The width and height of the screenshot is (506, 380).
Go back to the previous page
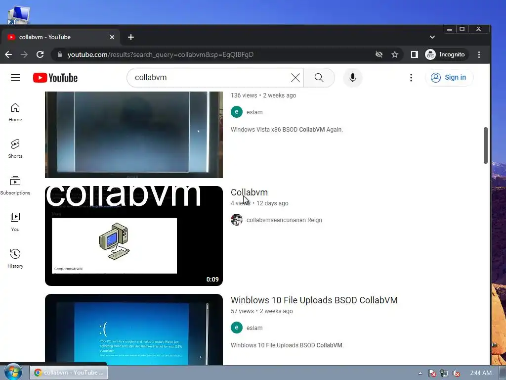(8, 54)
